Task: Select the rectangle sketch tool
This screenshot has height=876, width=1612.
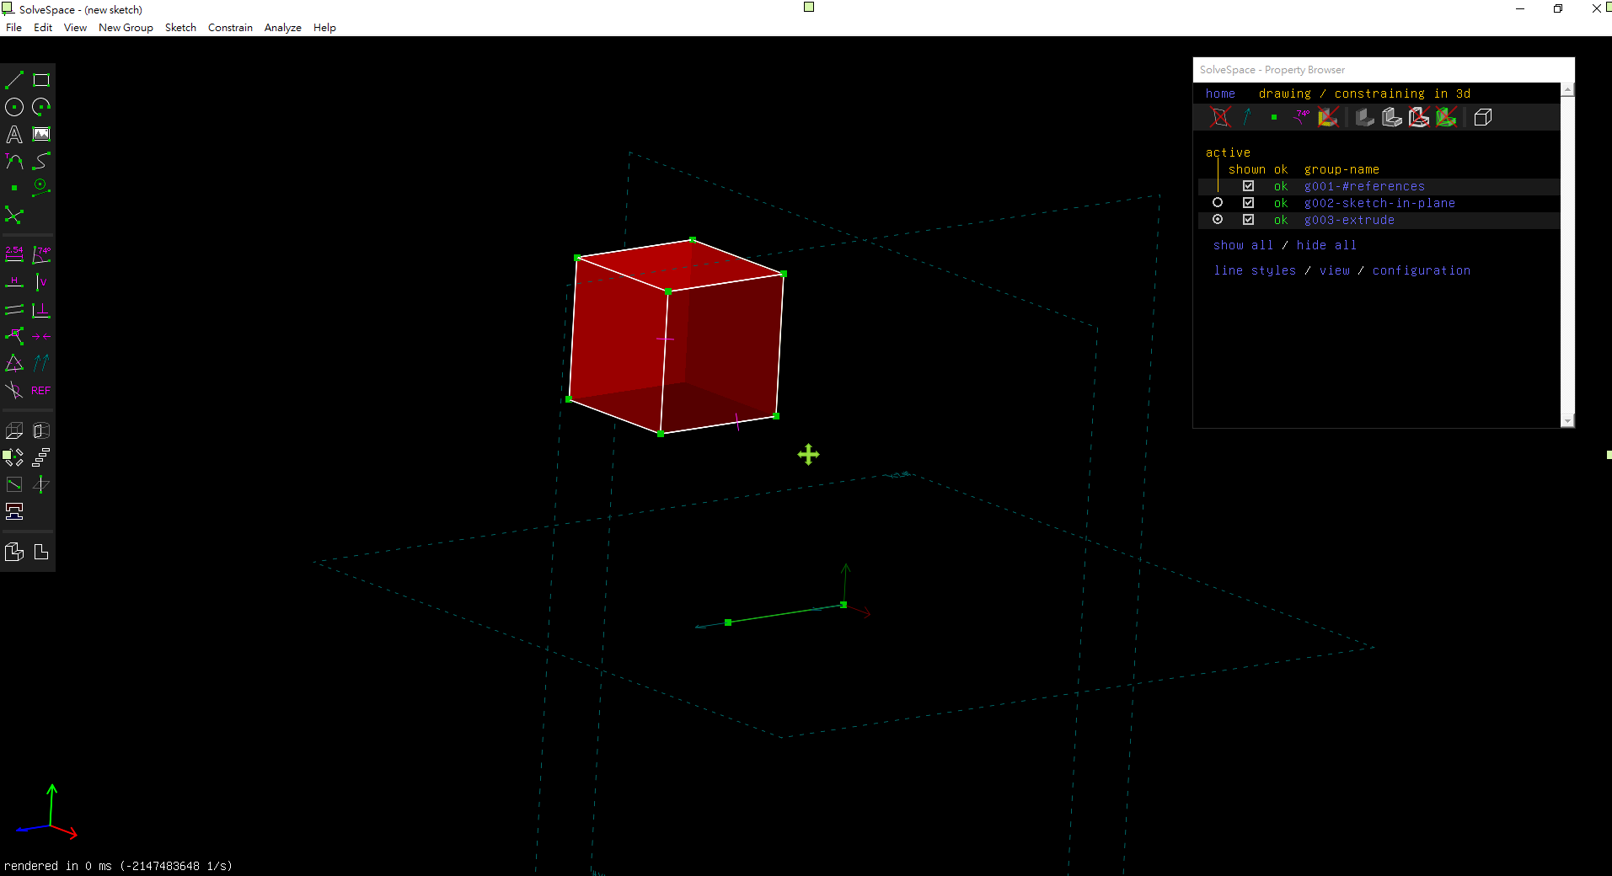Action: click(41, 80)
